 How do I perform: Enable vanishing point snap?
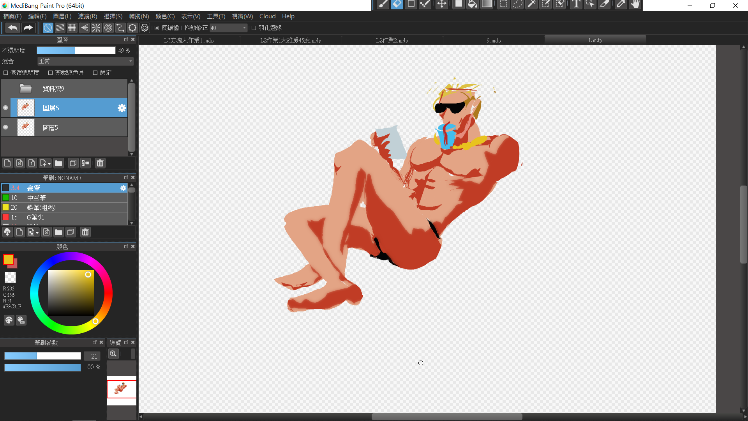click(x=84, y=28)
